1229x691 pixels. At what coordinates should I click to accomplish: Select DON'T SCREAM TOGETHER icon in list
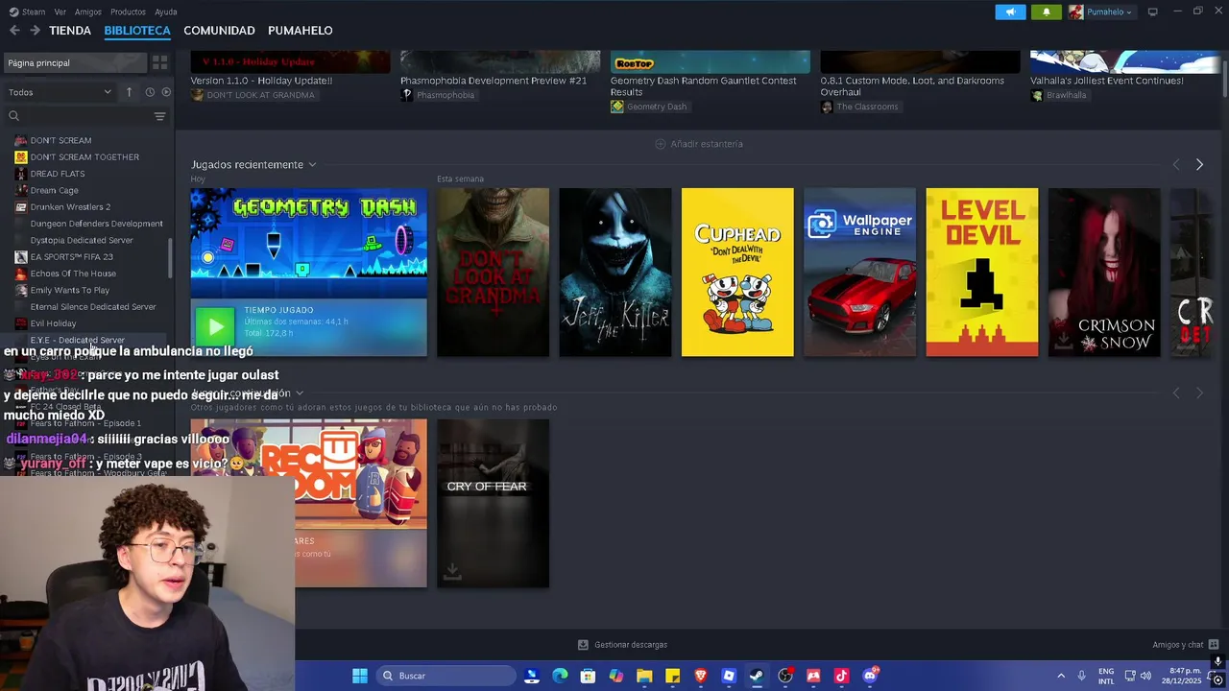21,156
